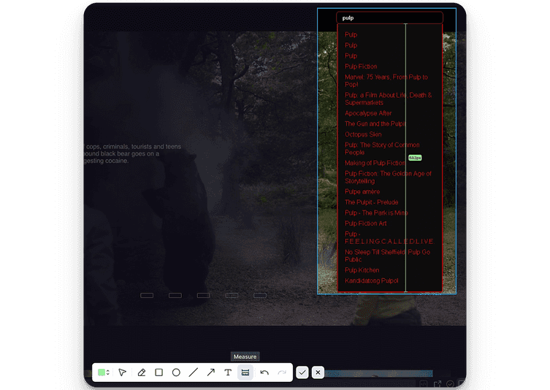Select the Measure ruler tool

click(245, 372)
